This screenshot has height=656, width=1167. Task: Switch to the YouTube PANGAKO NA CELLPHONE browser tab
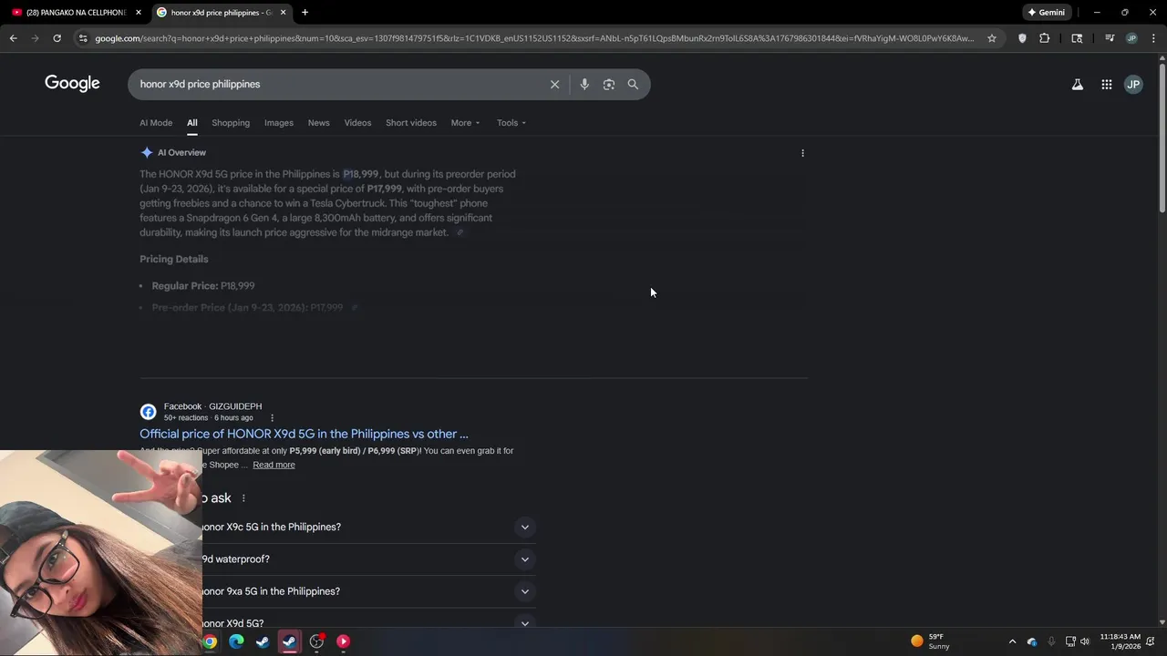click(x=75, y=13)
